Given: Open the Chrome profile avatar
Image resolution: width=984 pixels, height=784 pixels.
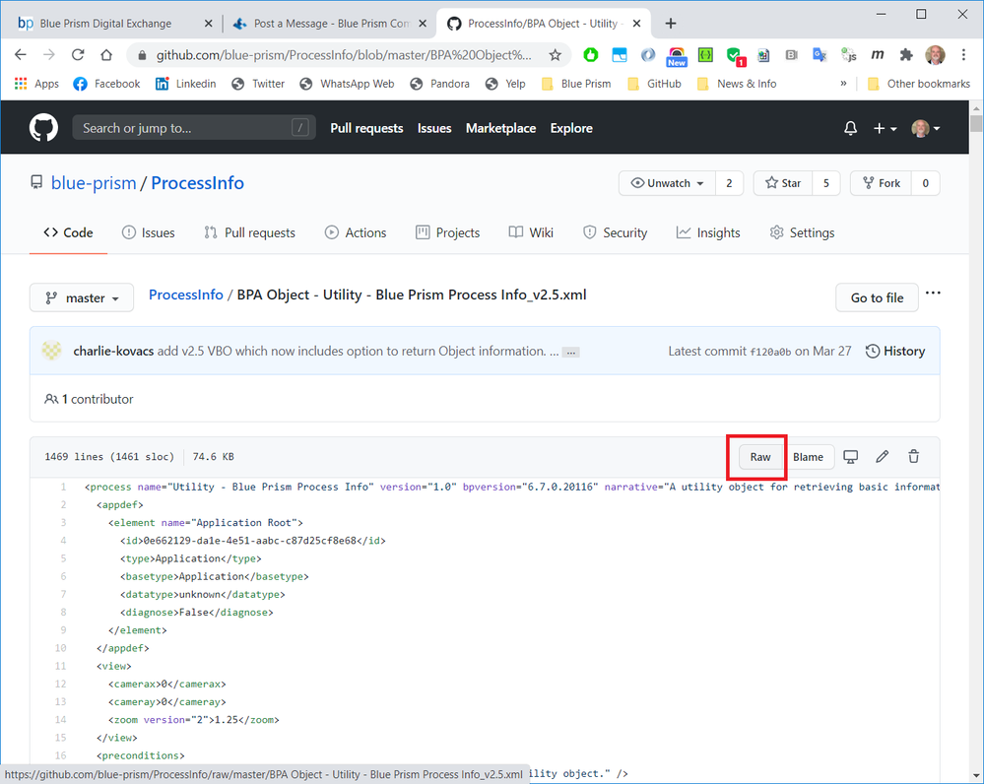Looking at the screenshot, I should (x=935, y=55).
